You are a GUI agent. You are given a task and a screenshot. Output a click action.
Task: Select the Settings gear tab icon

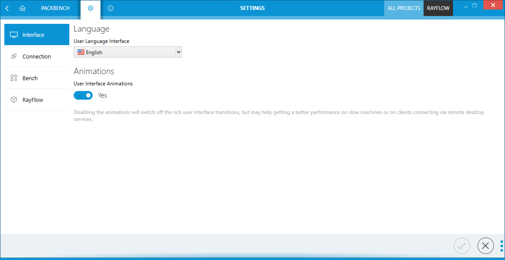click(x=91, y=8)
